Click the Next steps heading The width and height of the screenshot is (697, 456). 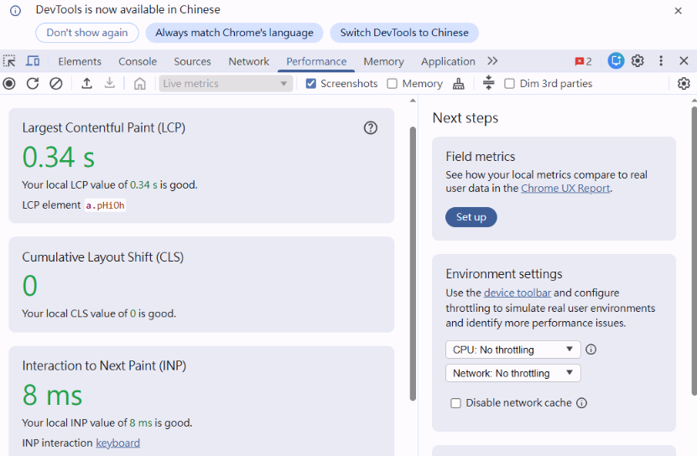tap(465, 118)
